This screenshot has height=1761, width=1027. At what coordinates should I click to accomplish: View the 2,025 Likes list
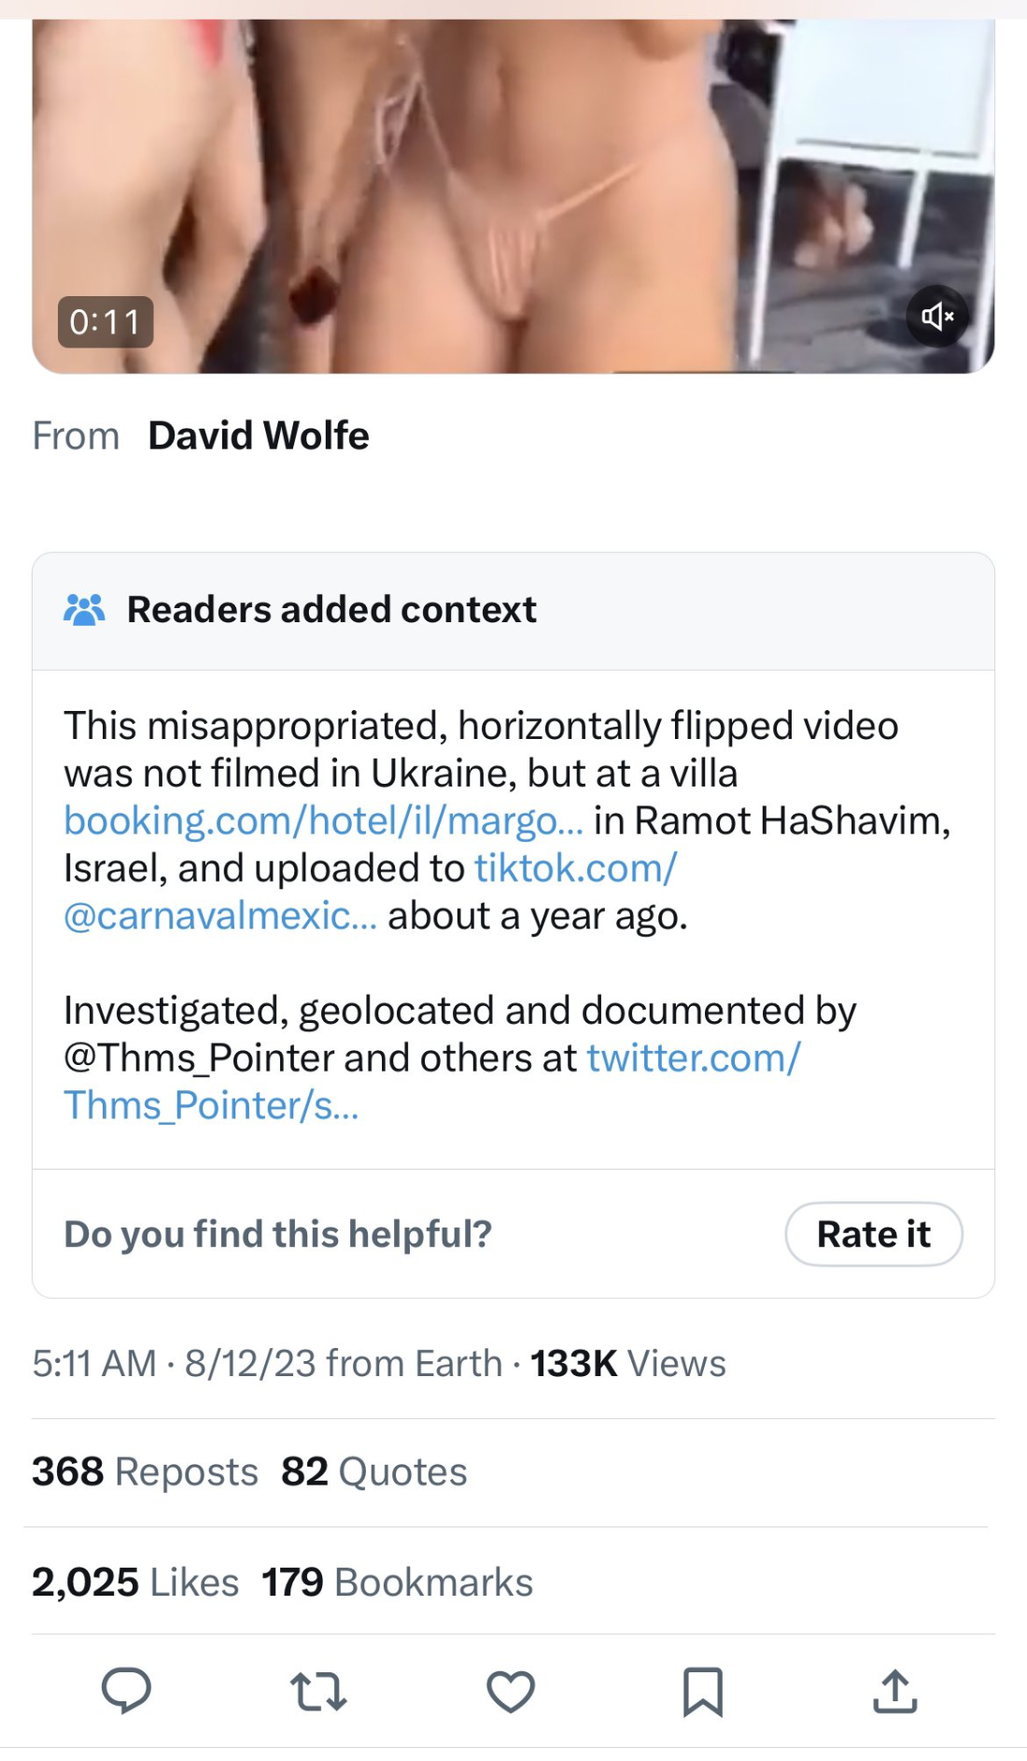click(135, 1582)
